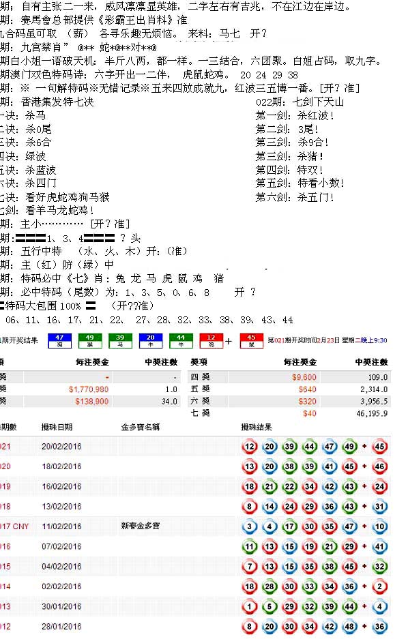This screenshot has height=639, width=408.
Task: Select red ball 12 in 20/02/2016 row
Action: click(x=250, y=447)
